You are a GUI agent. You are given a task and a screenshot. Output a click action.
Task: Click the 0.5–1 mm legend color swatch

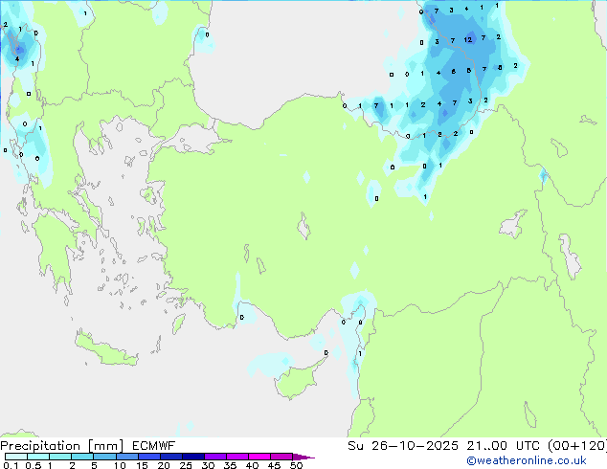coord(38,457)
